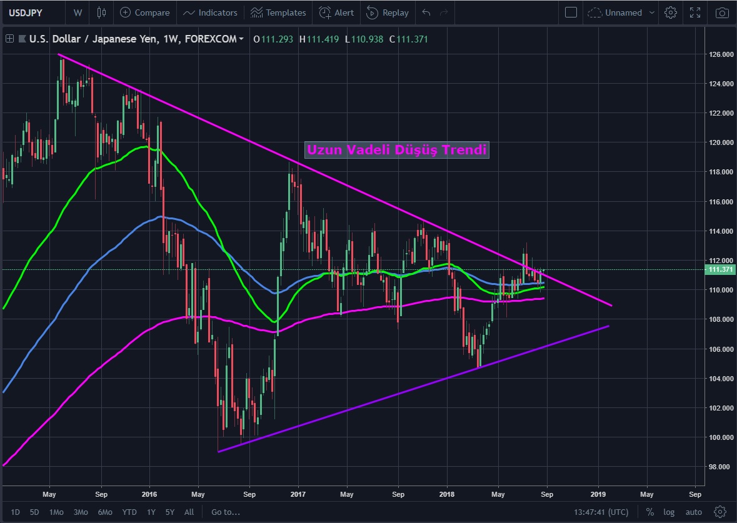
Task: Open the W time interval dropdown
Action: click(x=78, y=12)
